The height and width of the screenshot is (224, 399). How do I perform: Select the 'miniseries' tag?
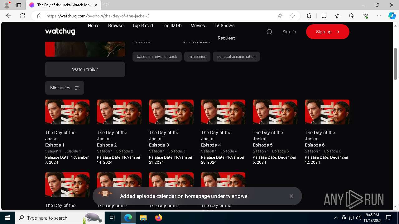pos(197,57)
